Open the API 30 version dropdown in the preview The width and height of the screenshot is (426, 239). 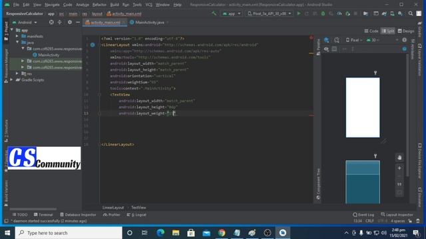[x=373, y=40]
